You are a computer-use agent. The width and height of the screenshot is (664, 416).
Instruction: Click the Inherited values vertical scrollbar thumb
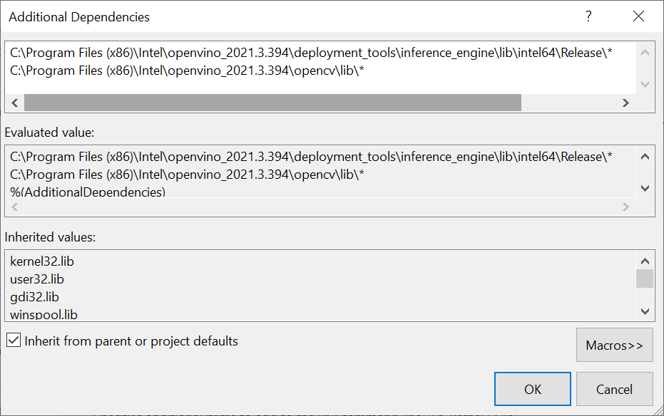[645, 278]
